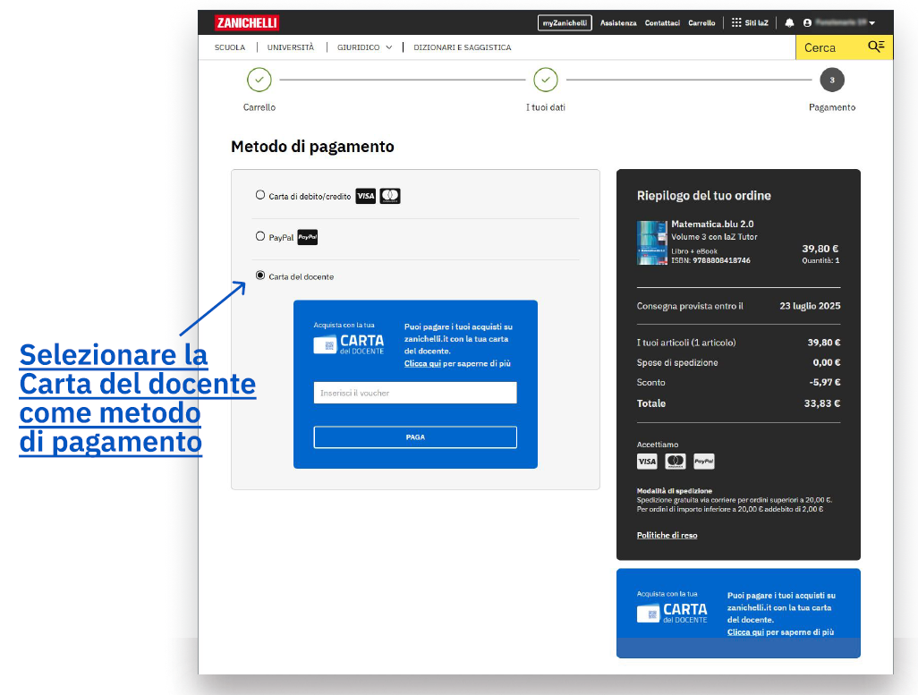Click the Carta del Docente logo in payment box
This screenshot has width=918, height=695.
(x=349, y=344)
